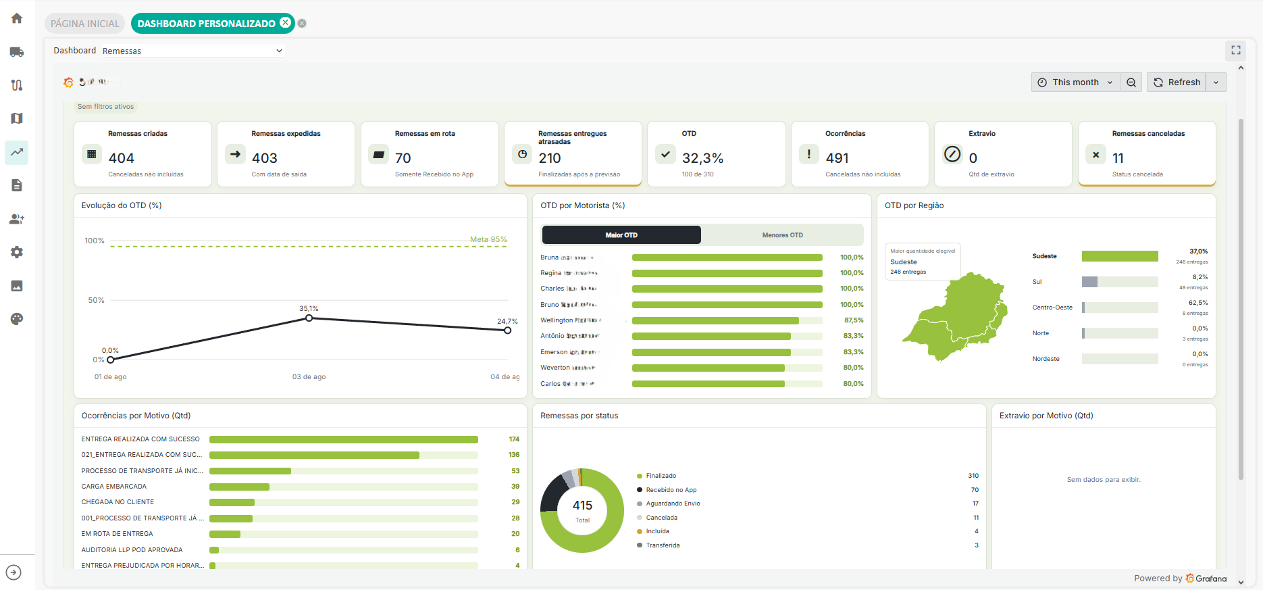Select the Maior OTD toggle
Screen dimensions: 1263x590
coord(621,235)
